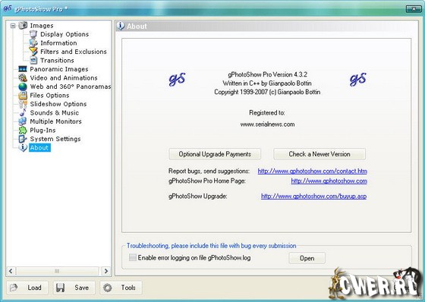Screen dimensions: 425x302
Task: Click the Sounds & Music note icon
Action: 23,113
